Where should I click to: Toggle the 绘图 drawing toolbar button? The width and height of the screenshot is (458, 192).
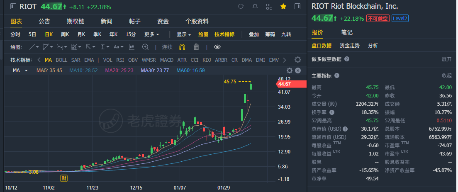click(x=203, y=34)
